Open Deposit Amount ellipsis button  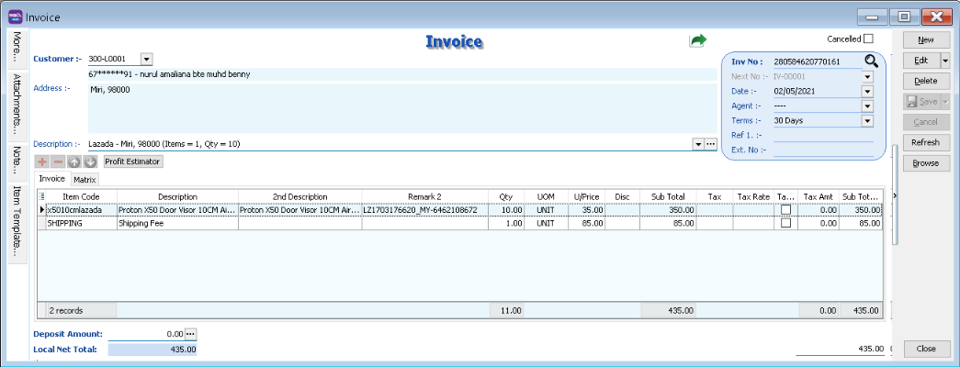coord(191,334)
